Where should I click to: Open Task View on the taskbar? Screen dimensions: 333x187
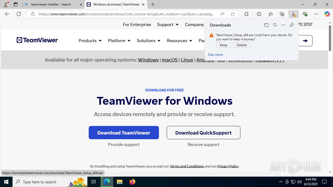94,182
